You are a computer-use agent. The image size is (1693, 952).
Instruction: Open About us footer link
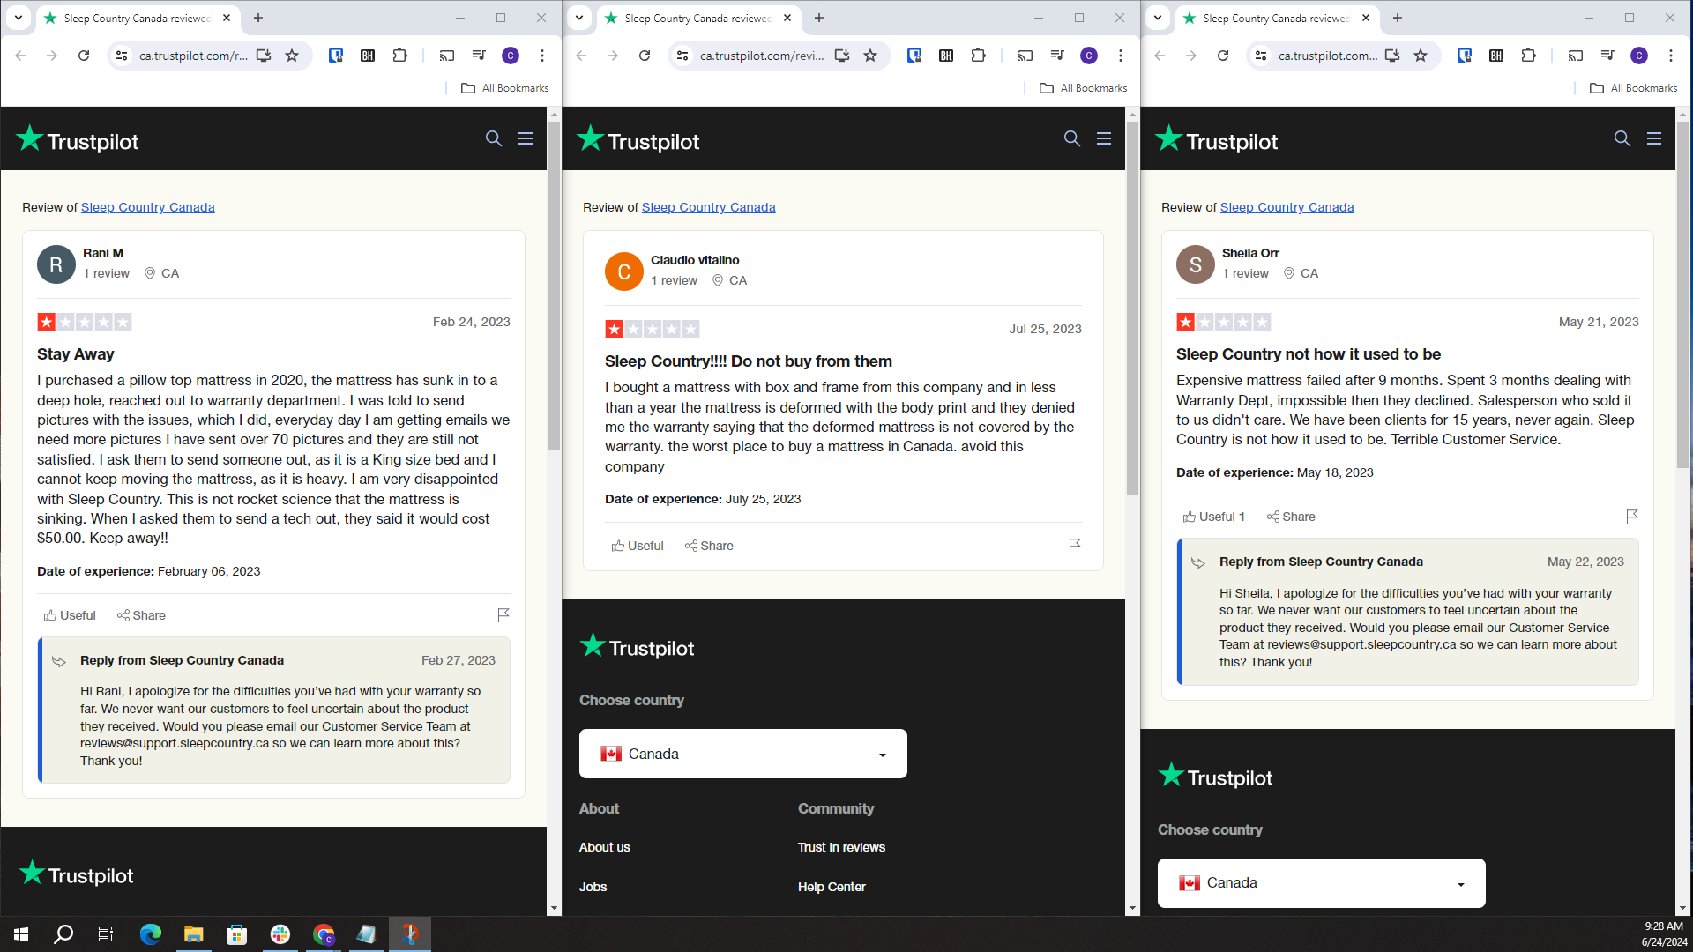(605, 847)
